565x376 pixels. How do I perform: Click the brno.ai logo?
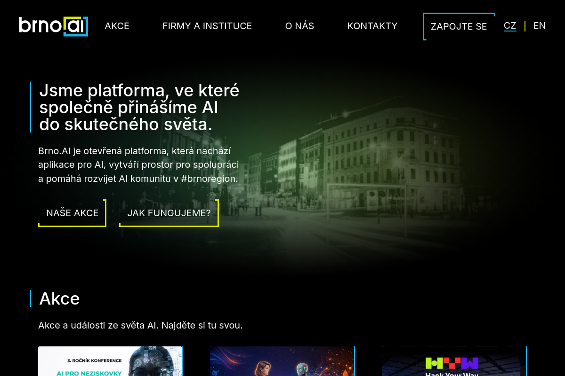[53, 26]
